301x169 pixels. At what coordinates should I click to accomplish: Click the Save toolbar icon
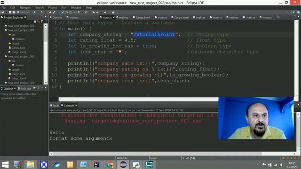click(x=10, y=12)
